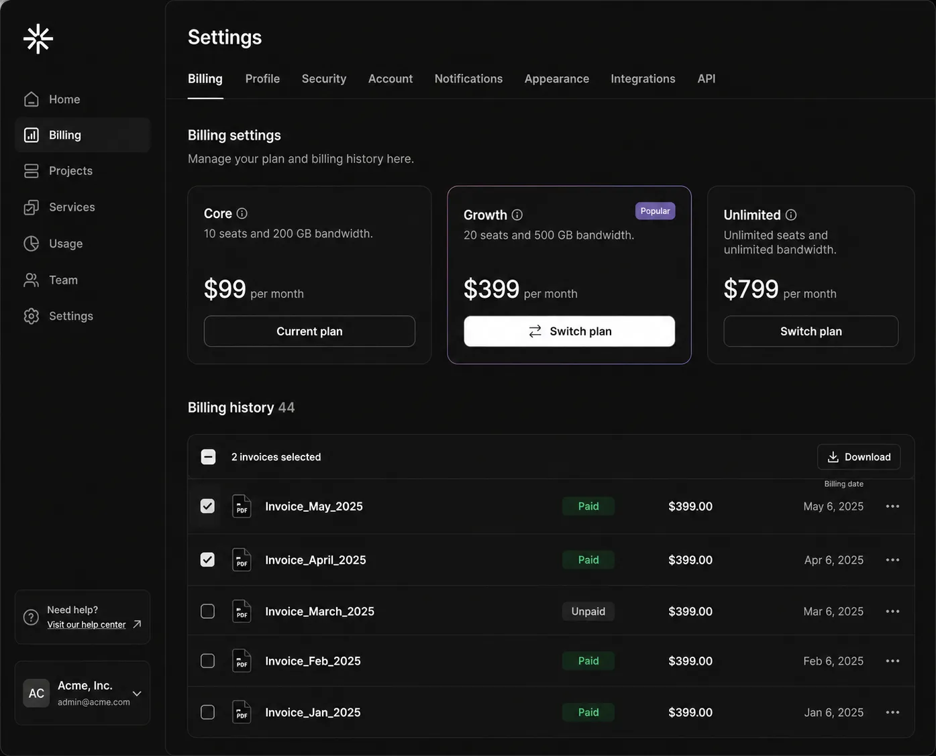This screenshot has width=936, height=756.
Task: Check the Invoice_Feb_2025 checkbox
Action: coord(208,661)
